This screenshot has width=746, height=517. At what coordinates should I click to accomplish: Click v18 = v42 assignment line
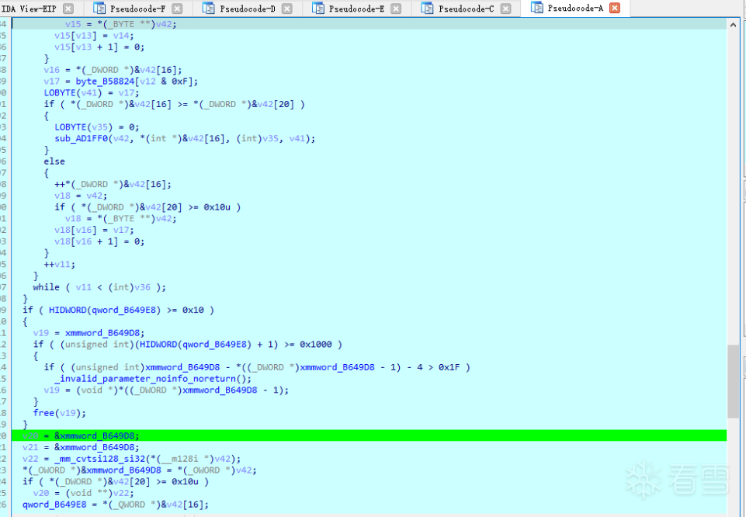81,196
